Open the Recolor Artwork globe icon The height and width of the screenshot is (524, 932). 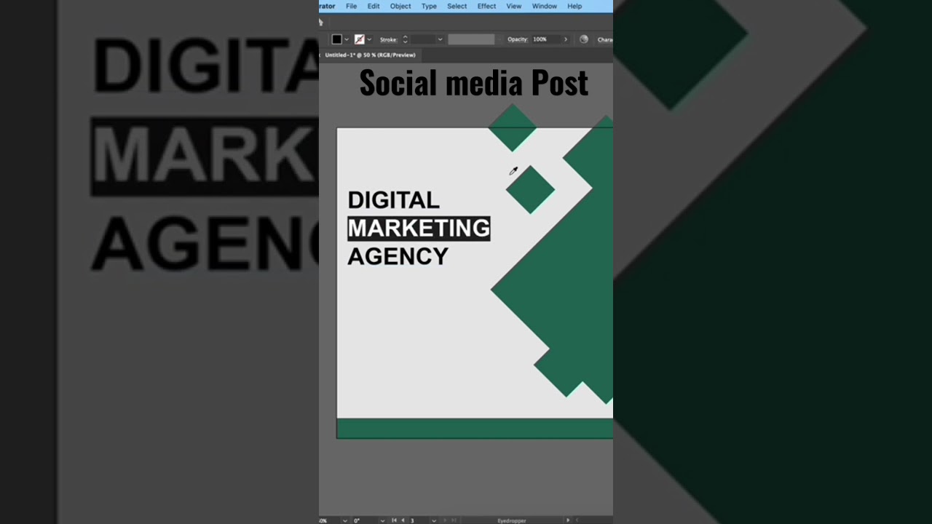coord(583,39)
